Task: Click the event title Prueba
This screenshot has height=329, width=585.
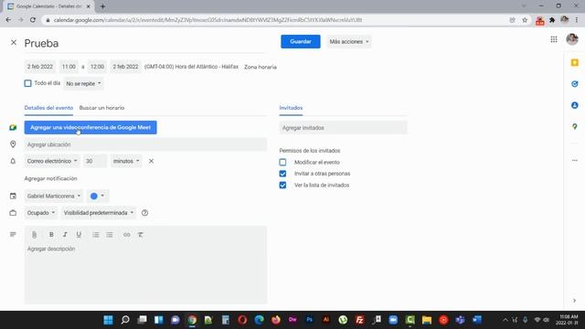Action: [145, 43]
